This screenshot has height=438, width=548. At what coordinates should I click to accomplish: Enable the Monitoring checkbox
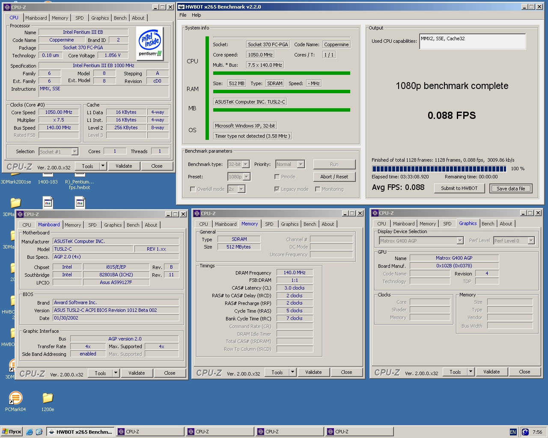pos(318,189)
